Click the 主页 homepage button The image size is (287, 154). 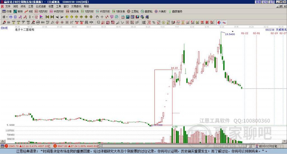[272, 2]
